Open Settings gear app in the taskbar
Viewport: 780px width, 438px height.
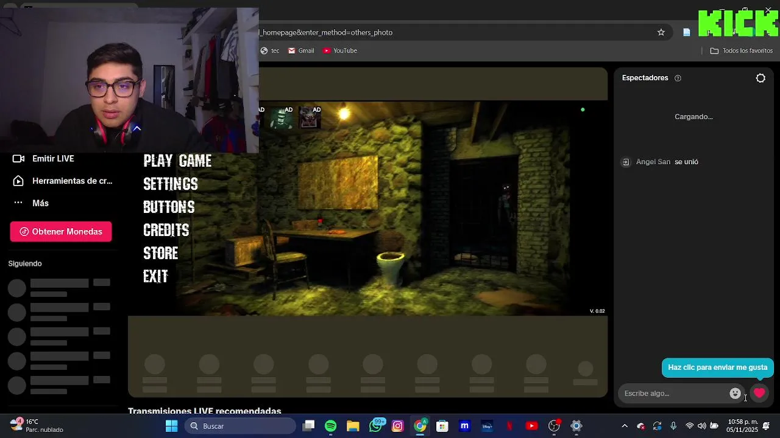pyautogui.click(x=576, y=426)
